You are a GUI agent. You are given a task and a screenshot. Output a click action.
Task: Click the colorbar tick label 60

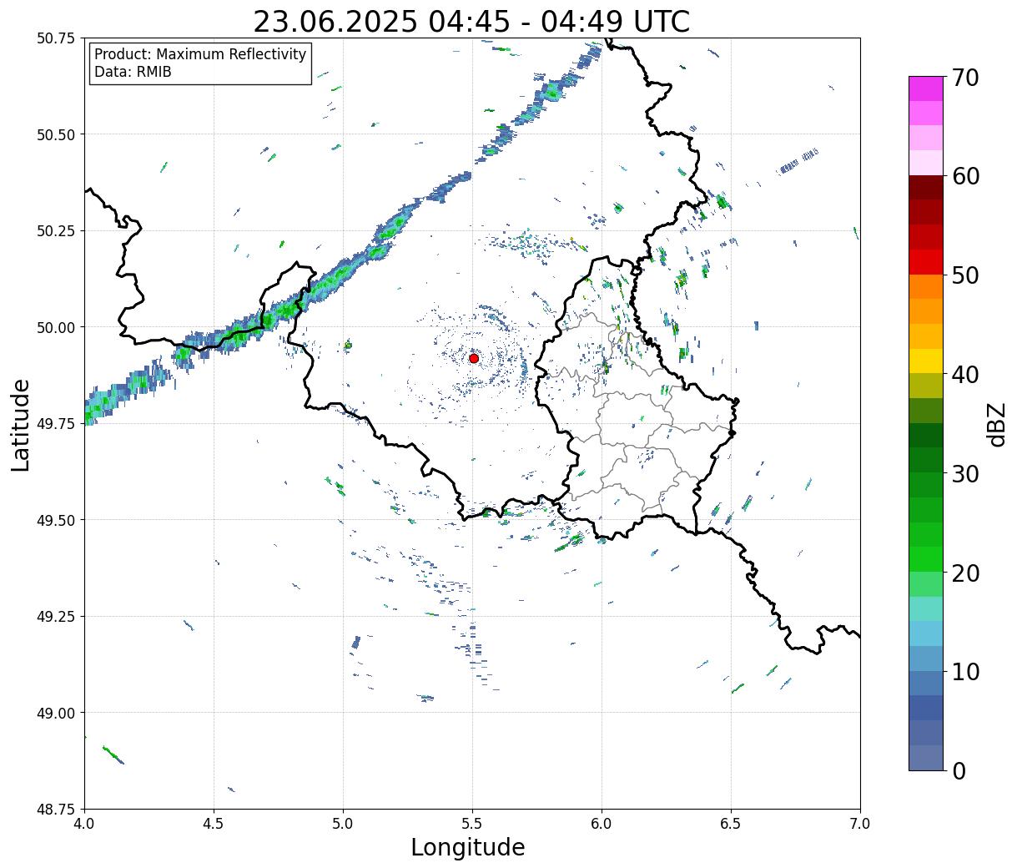964,176
